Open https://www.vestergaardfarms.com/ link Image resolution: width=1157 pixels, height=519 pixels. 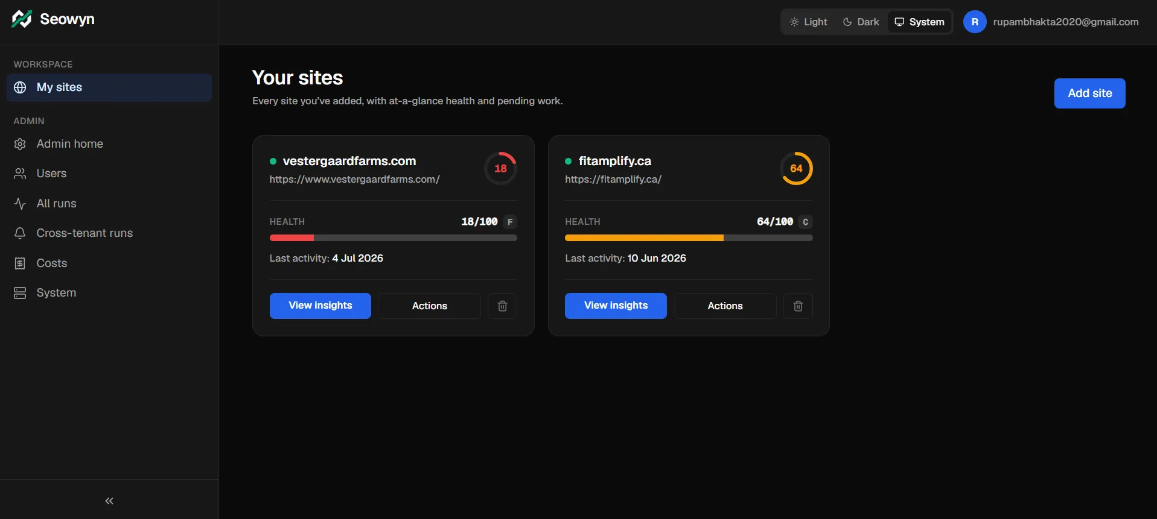tap(355, 179)
